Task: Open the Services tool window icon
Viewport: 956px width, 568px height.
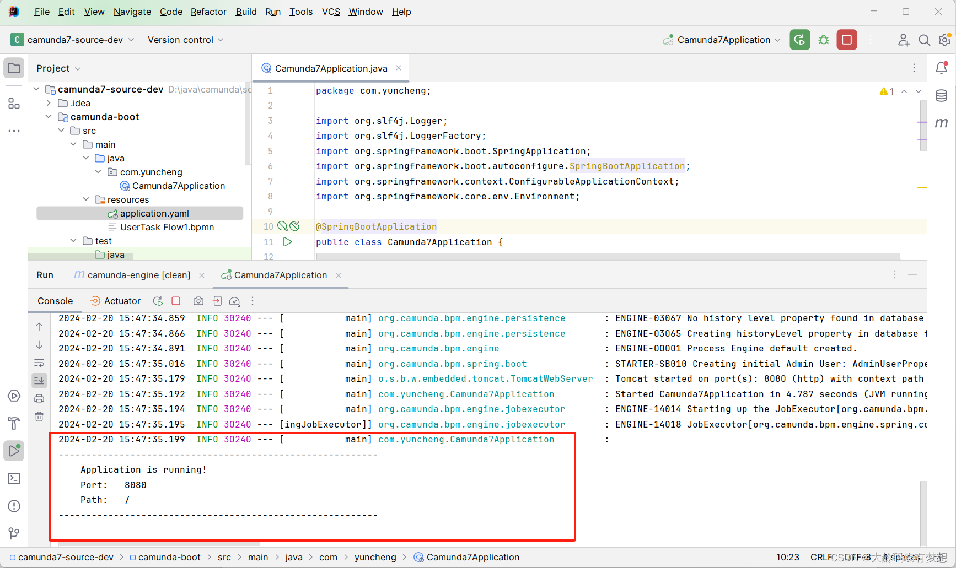Action: tap(14, 396)
